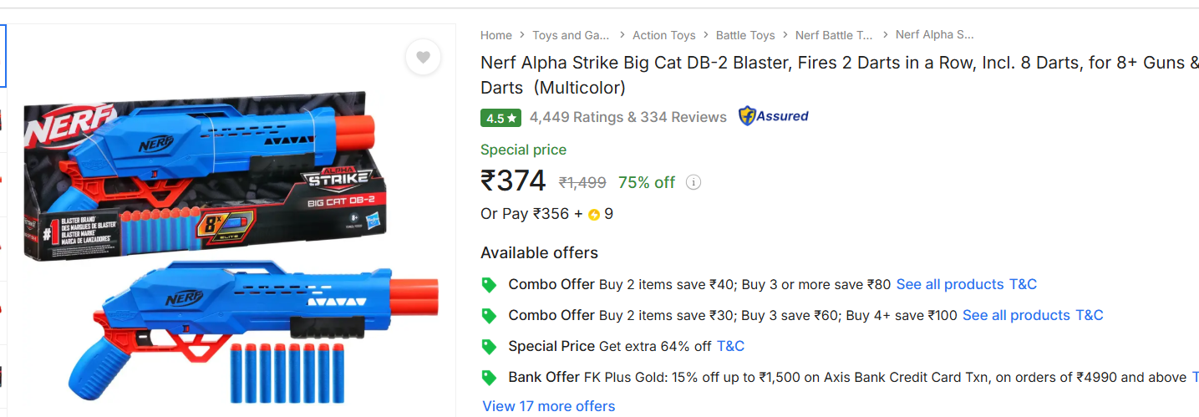
Task: Click green tag icon beside first Combo Offer
Action: [x=490, y=285]
